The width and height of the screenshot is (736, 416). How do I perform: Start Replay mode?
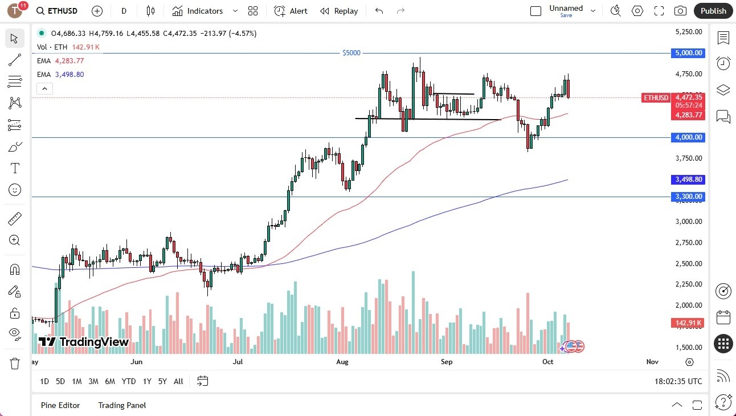pos(339,11)
